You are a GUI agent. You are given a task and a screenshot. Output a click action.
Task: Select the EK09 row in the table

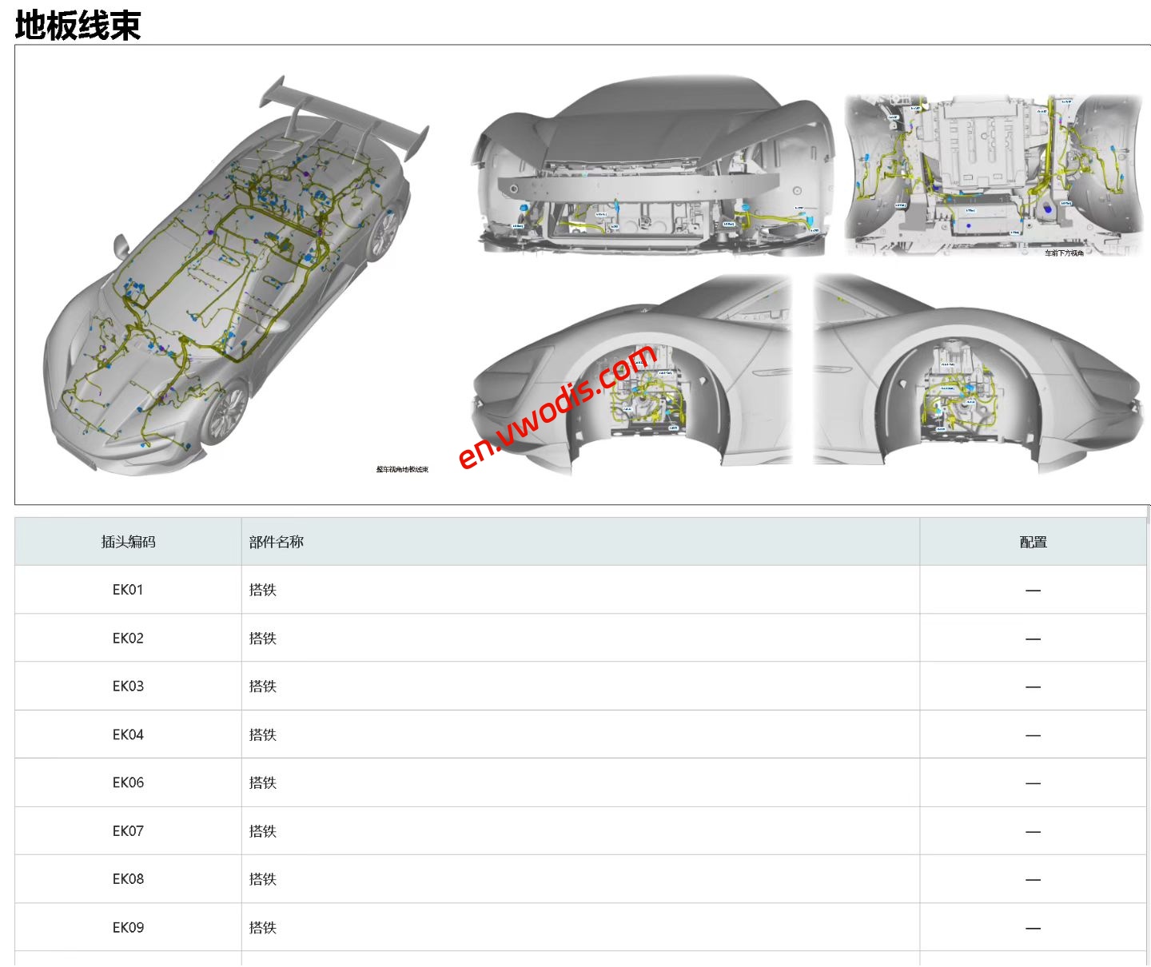click(128, 927)
